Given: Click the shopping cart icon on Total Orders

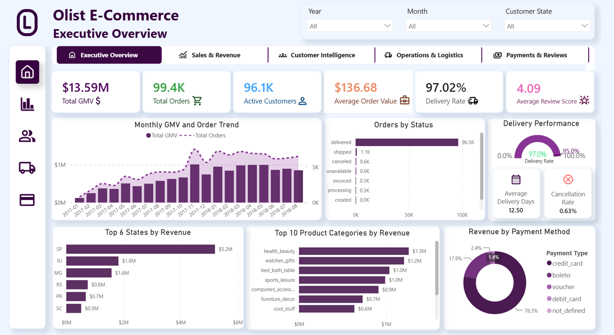Looking at the screenshot, I should tap(197, 101).
